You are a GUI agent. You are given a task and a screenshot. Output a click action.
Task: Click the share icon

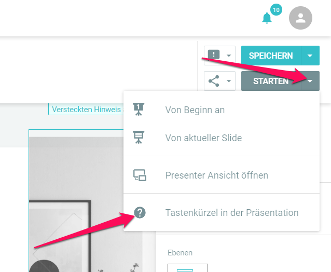coord(214,81)
